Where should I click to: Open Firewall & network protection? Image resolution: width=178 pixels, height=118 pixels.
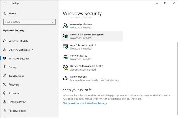pyautogui.click(x=92, y=36)
